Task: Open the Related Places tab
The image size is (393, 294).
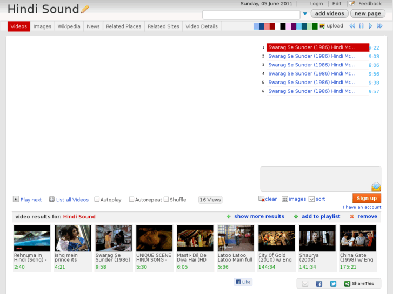Action: click(x=124, y=26)
